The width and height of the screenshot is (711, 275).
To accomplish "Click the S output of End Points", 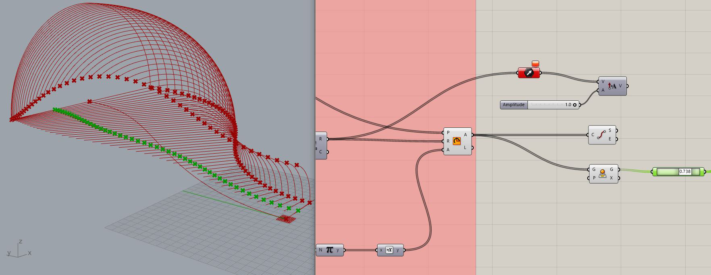I will (x=610, y=131).
